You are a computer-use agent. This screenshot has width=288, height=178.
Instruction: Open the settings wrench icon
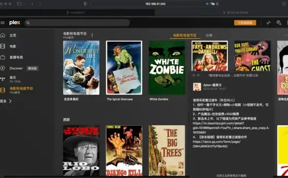(x=279, y=23)
